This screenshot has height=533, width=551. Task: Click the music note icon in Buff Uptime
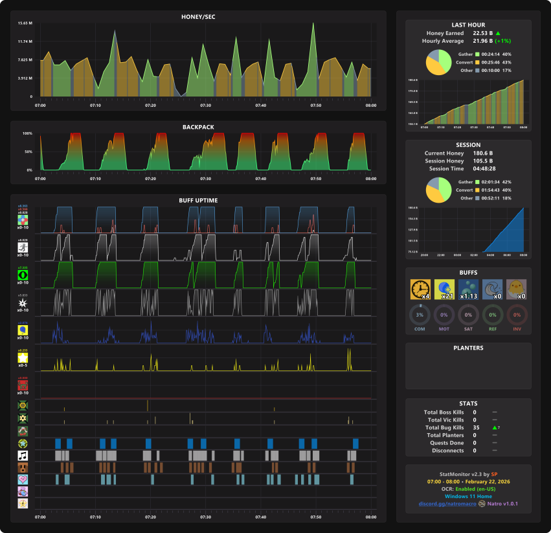pyautogui.click(x=23, y=456)
